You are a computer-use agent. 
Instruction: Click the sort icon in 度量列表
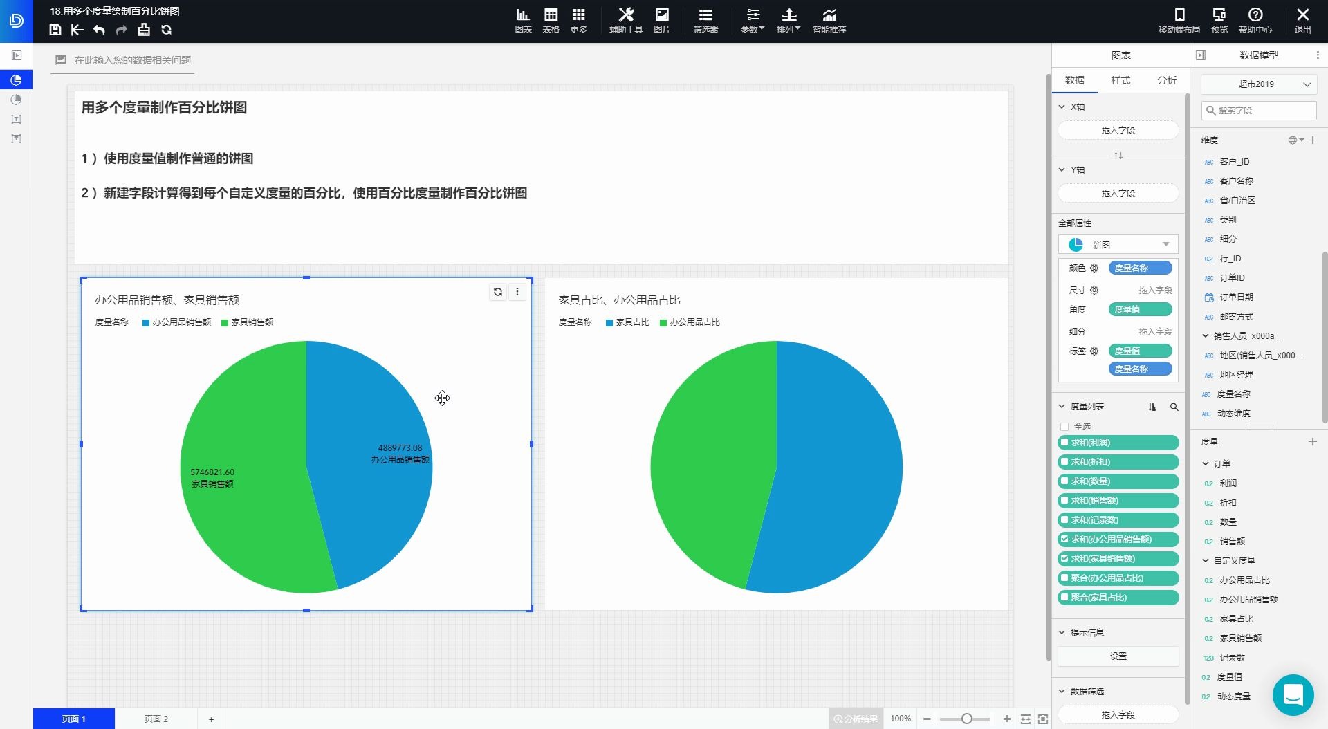pyautogui.click(x=1152, y=407)
